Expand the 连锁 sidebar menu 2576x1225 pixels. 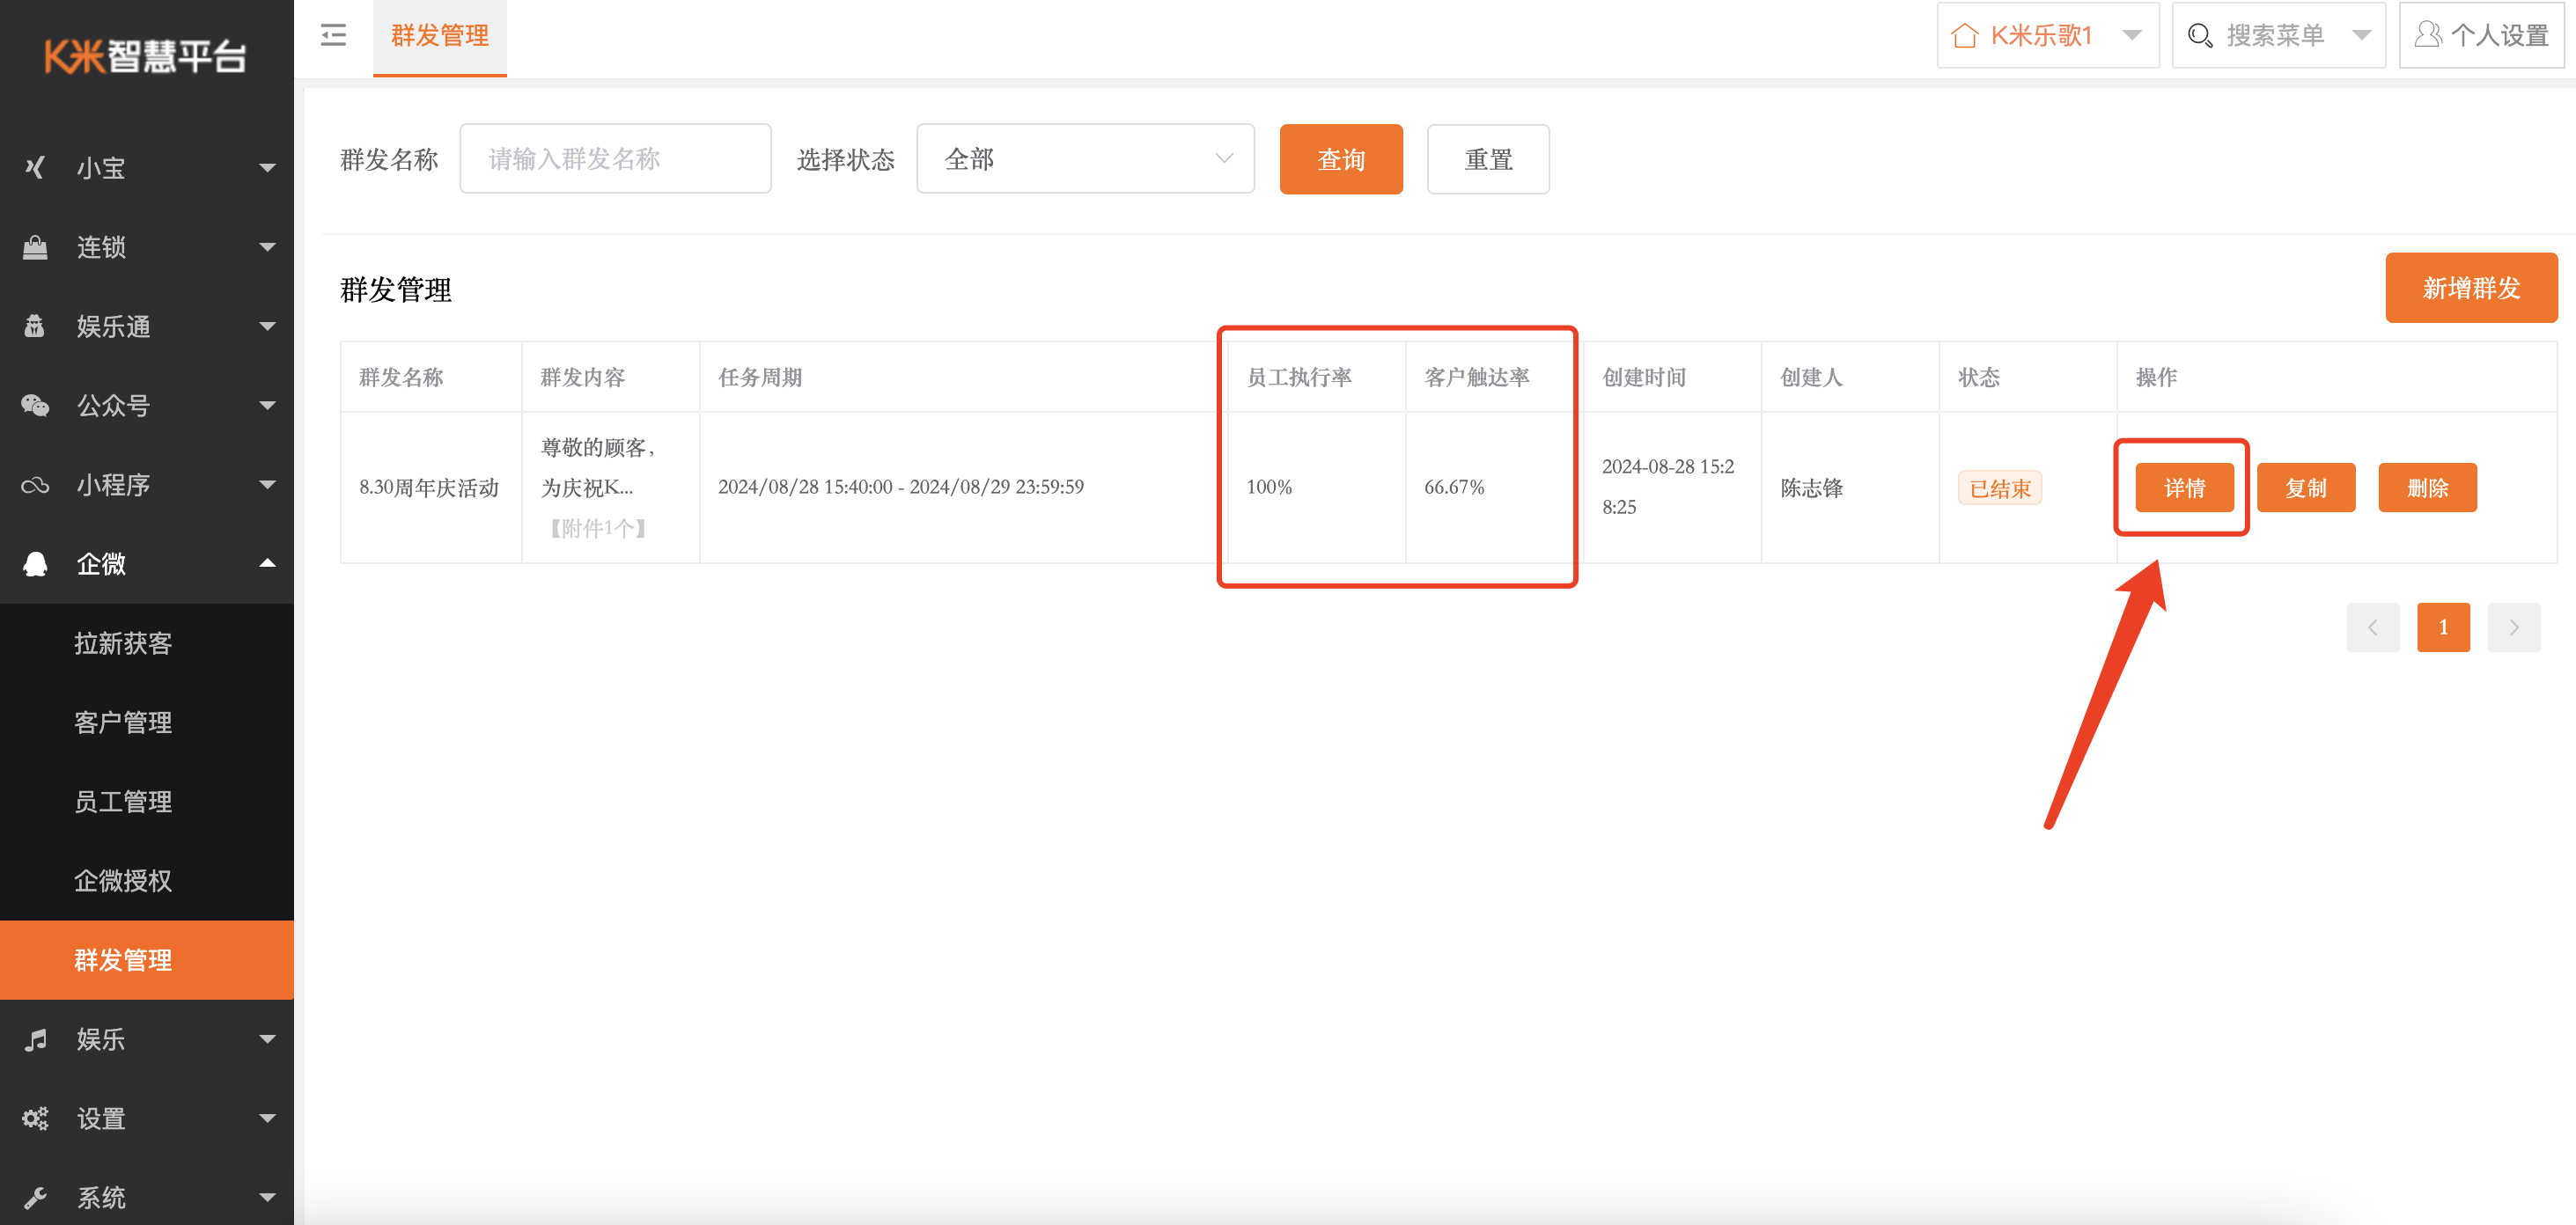[147, 247]
